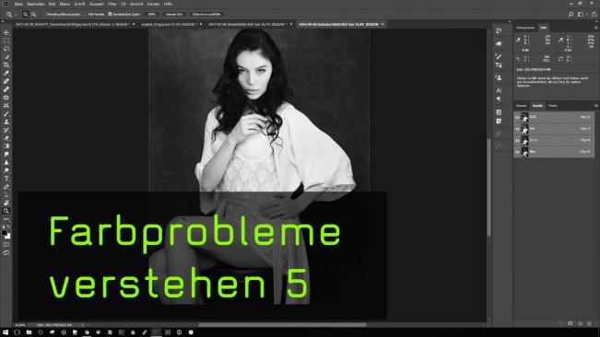Open the Kanäle panel flyout menu
The width and height of the screenshot is (600, 337).
click(595, 106)
